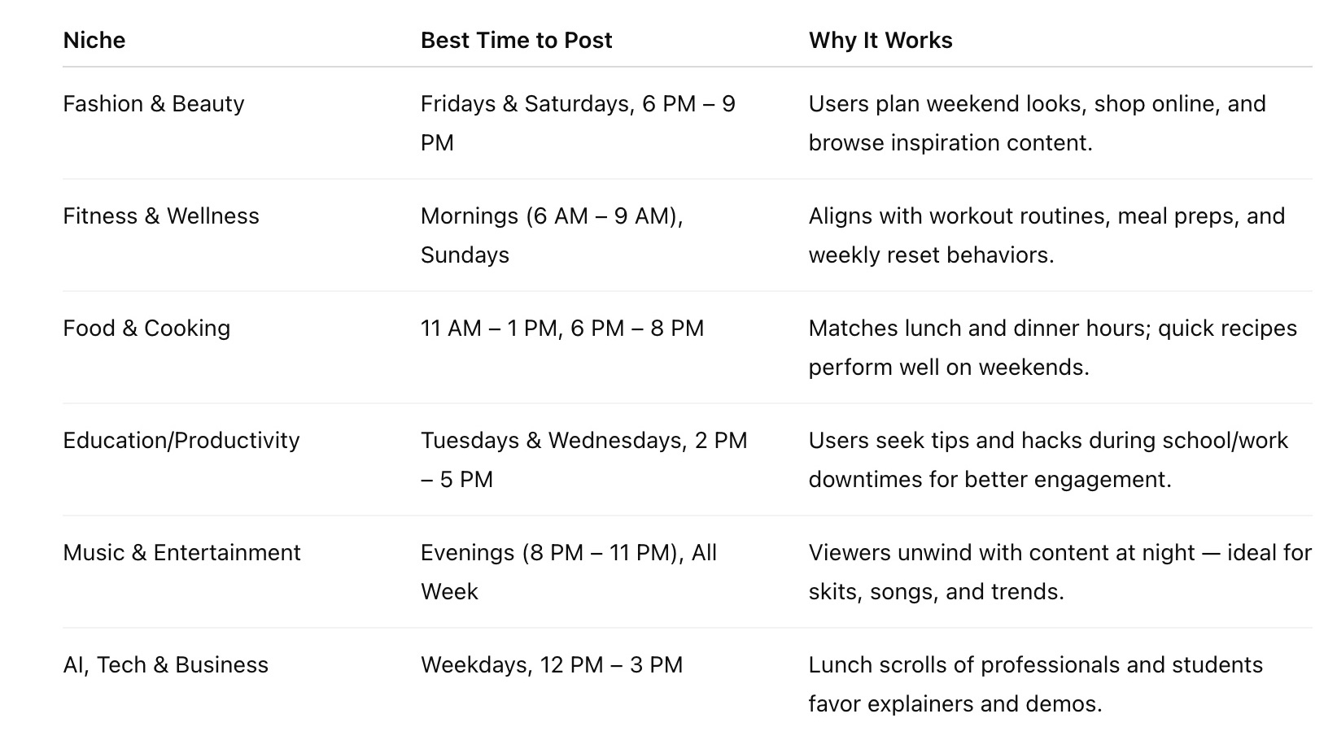Click the Niche column header
The width and height of the screenshot is (1337, 753).
(94, 41)
